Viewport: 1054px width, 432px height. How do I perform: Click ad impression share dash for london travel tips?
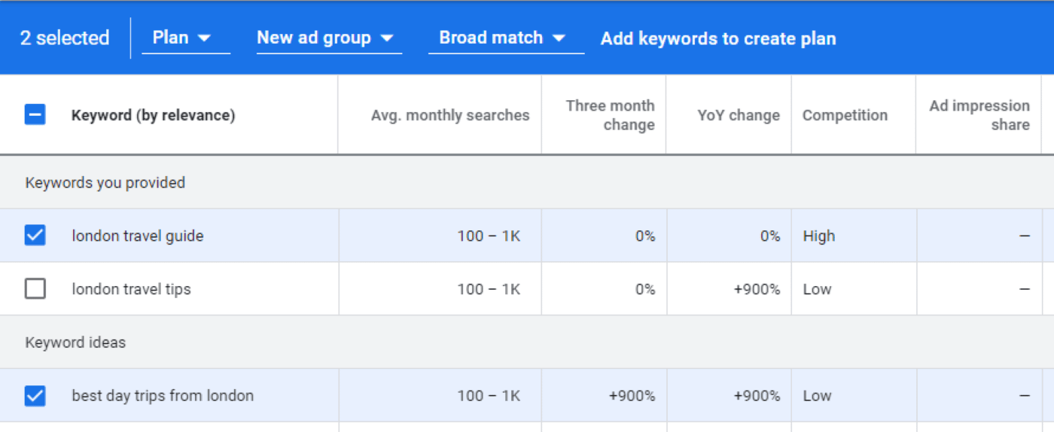click(x=1025, y=289)
